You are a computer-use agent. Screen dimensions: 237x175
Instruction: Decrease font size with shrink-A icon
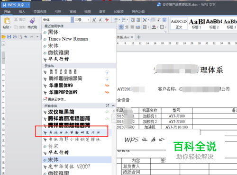(x=100, y=20)
